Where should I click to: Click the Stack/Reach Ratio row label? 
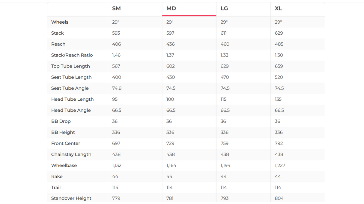(x=72, y=55)
